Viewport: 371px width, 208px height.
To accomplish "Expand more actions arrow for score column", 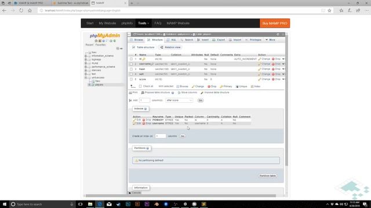I will [x=283, y=79].
